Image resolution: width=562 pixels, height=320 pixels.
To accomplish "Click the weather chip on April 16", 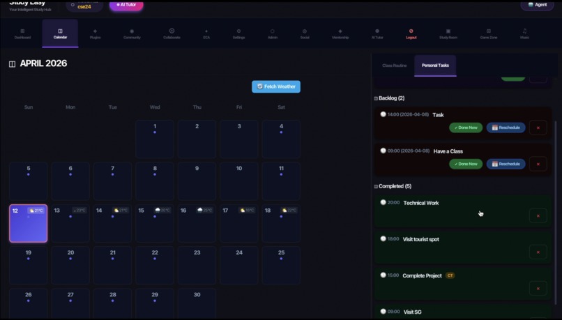I will coord(205,211).
